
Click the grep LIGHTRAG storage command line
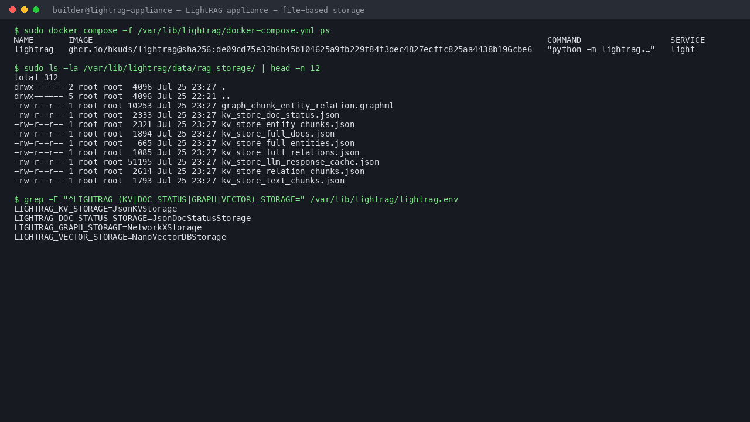pyautogui.click(x=236, y=199)
